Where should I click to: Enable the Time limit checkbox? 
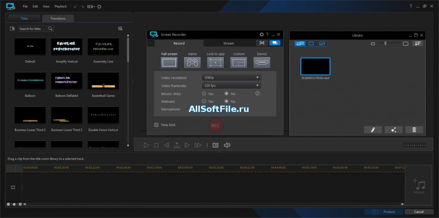pyautogui.click(x=156, y=125)
